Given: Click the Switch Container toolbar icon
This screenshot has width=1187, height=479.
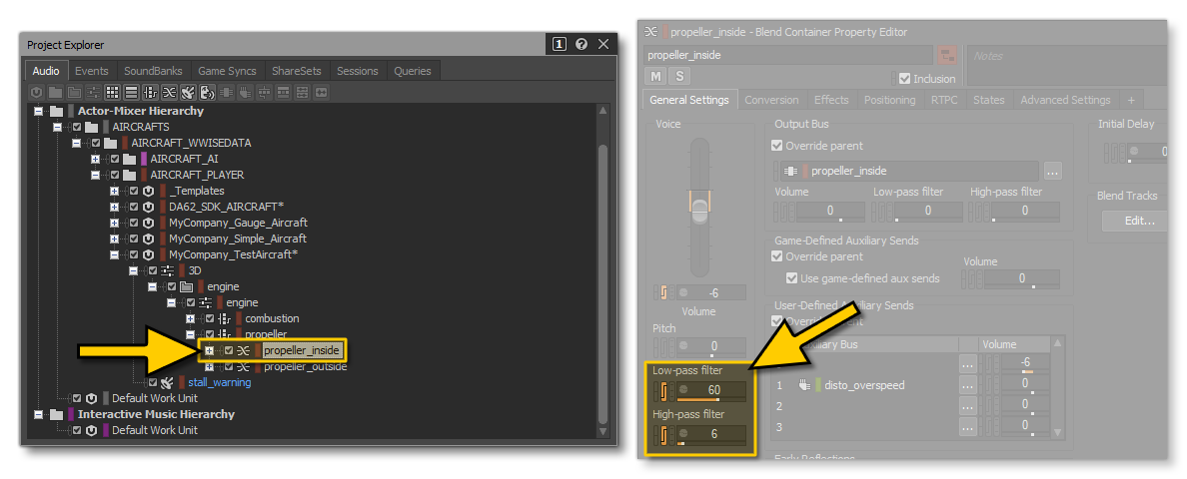Looking at the screenshot, I should pos(150,92).
